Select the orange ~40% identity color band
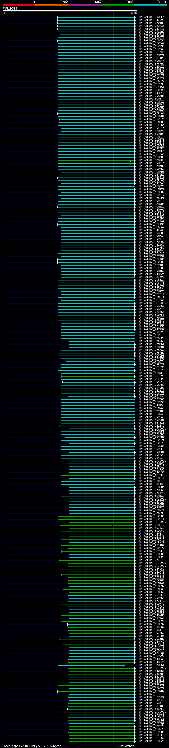Screen dimensions: 169x748 click(52, 5)
